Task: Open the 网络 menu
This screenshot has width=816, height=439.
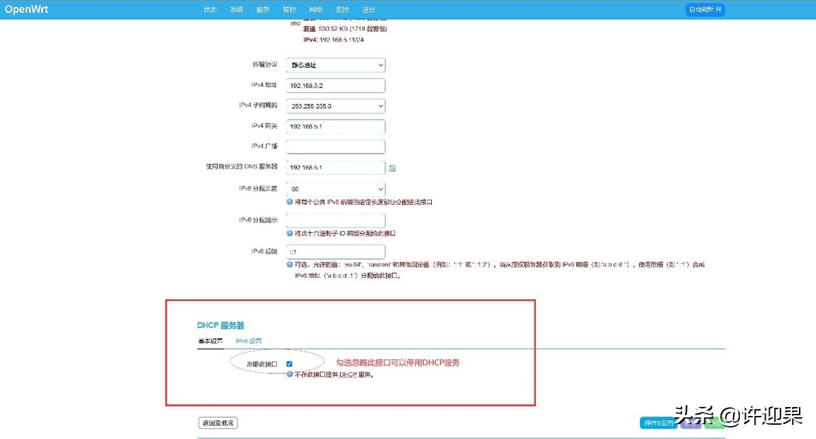Action: (x=315, y=9)
